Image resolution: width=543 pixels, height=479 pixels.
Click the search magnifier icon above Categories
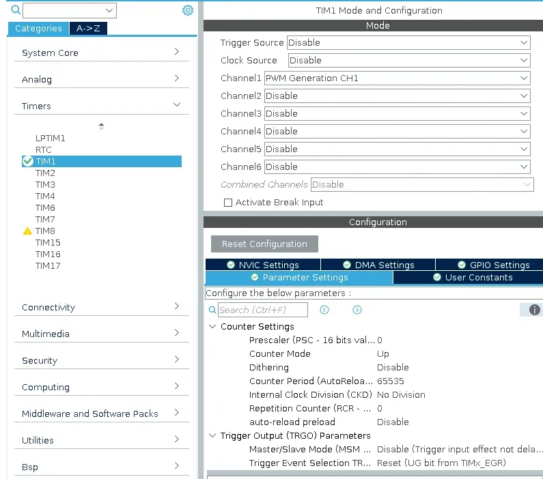(x=16, y=10)
